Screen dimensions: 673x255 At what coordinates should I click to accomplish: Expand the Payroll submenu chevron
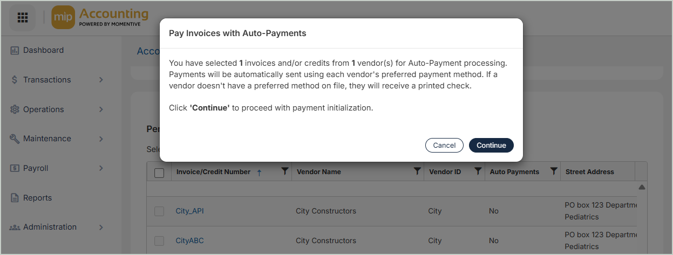pos(101,168)
